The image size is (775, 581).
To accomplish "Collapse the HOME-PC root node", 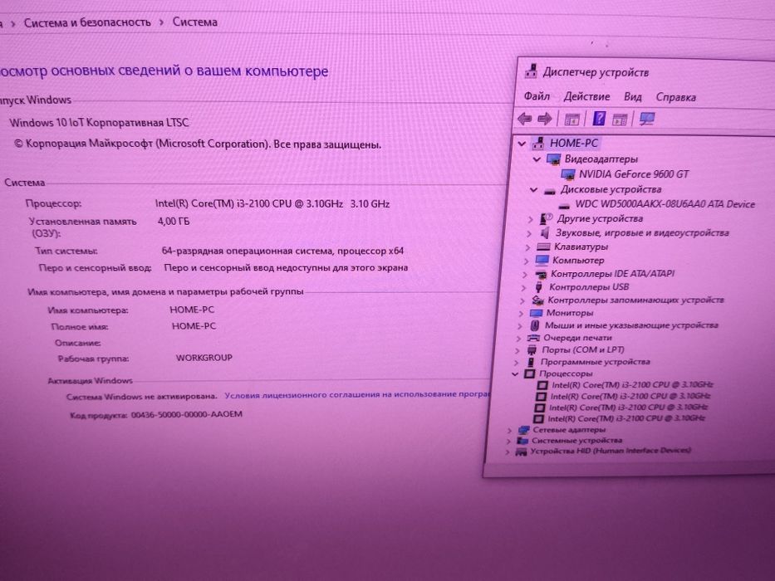I will tap(522, 144).
